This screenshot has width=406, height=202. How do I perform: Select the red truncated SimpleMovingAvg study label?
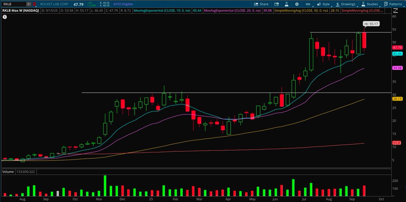tap(363, 10)
